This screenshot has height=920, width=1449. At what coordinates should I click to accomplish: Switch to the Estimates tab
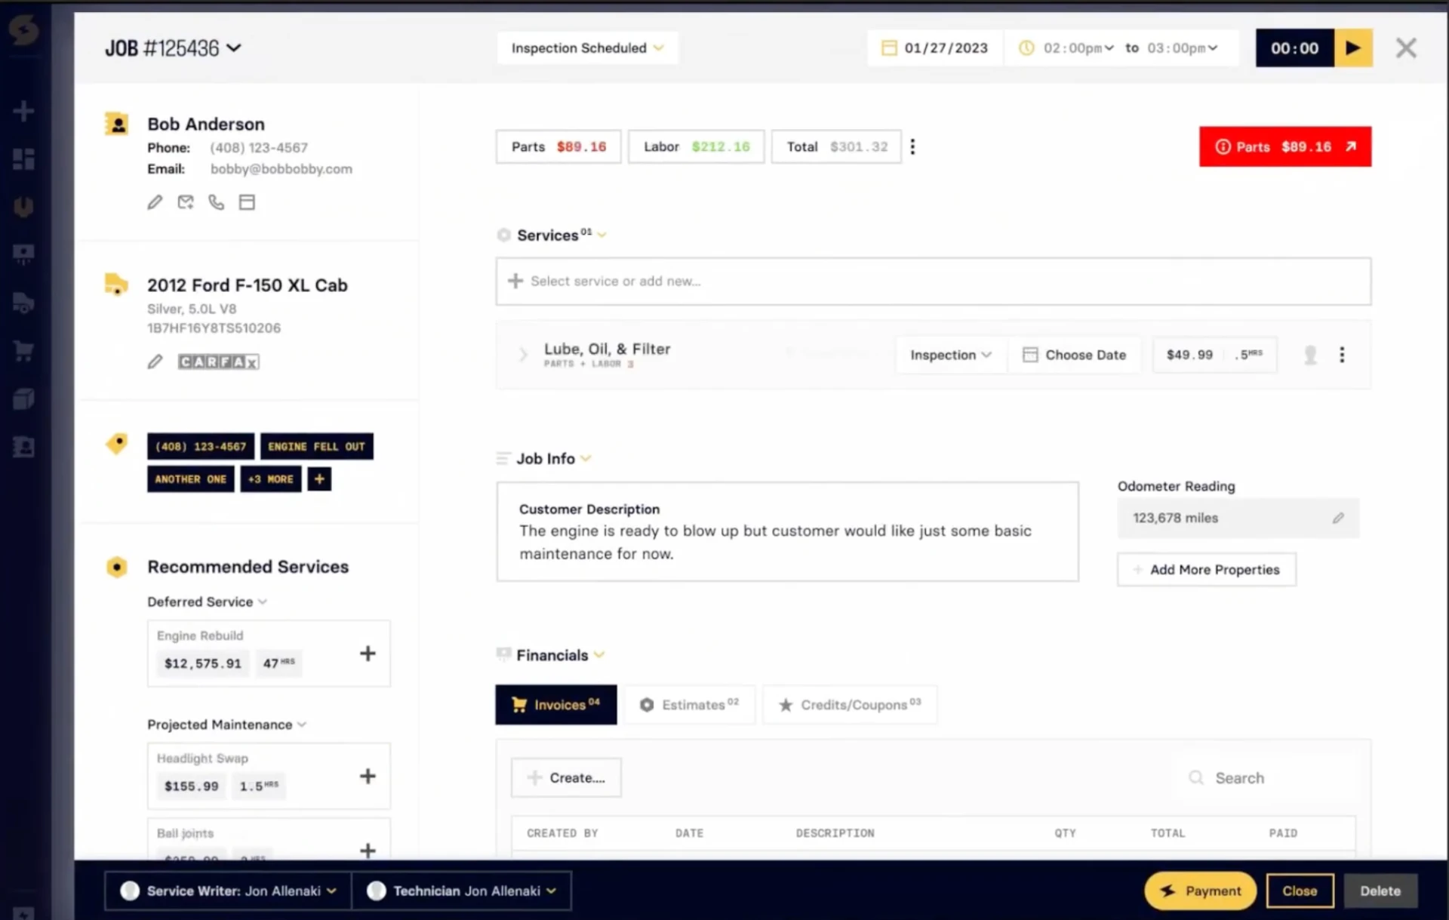(x=689, y=705)
